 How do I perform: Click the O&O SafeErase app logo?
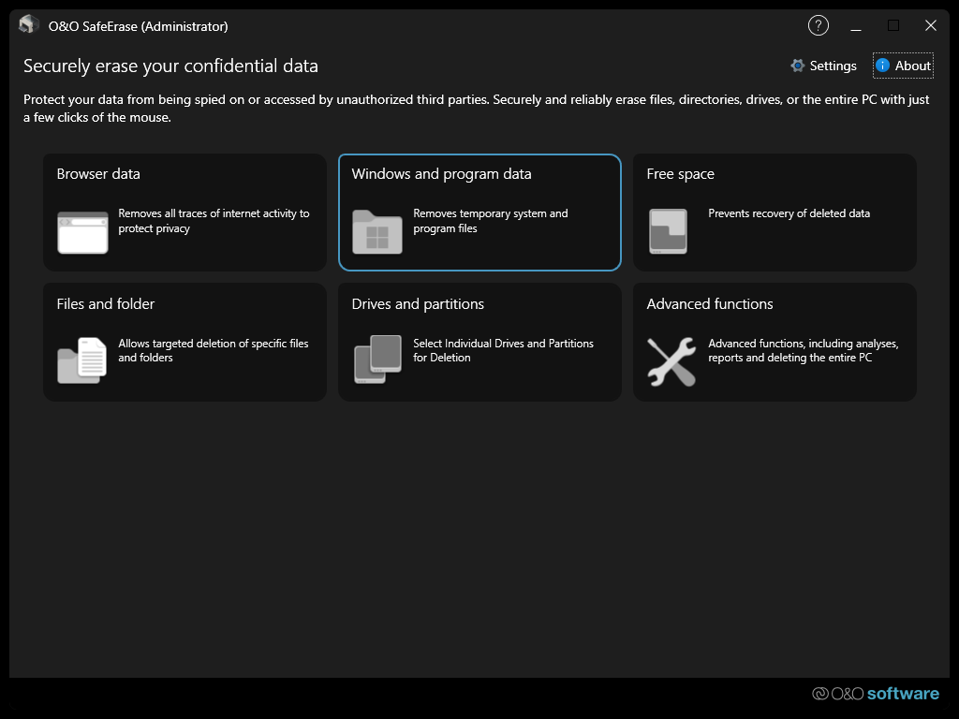click(29, 25)
